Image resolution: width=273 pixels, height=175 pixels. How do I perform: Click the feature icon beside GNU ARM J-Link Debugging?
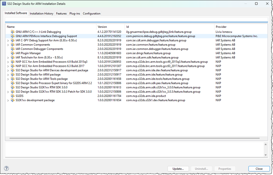[13, 32]
